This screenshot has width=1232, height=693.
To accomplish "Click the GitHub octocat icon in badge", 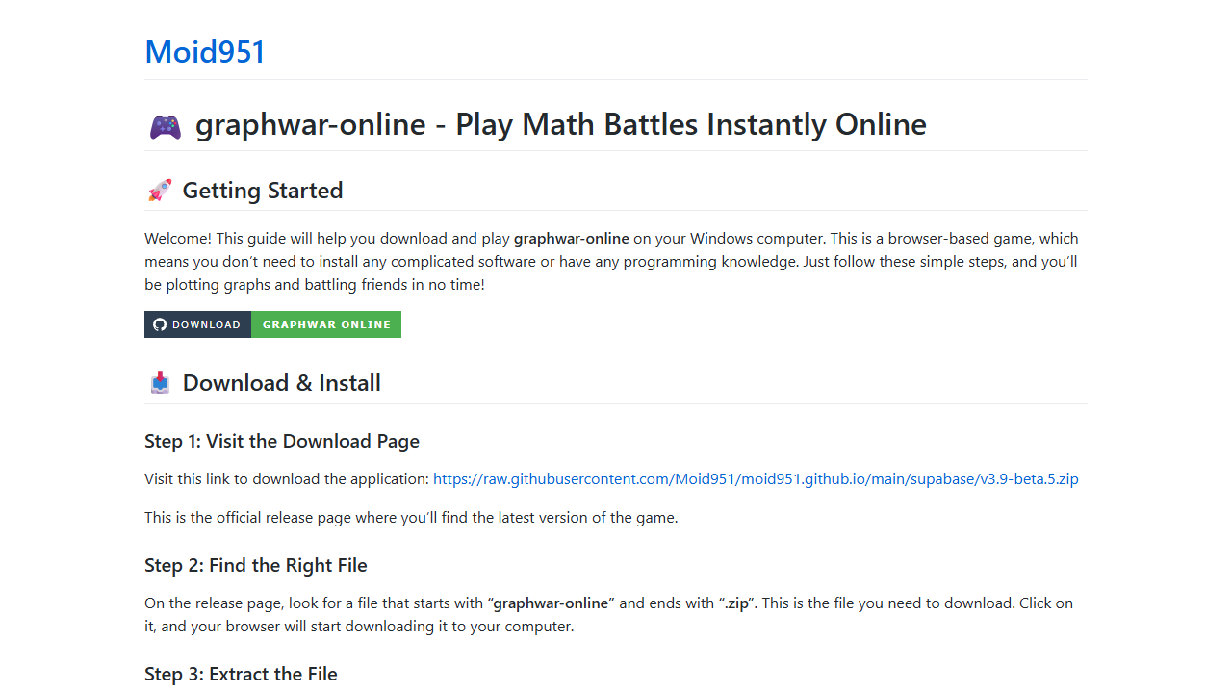I will (x=160, y=324).
